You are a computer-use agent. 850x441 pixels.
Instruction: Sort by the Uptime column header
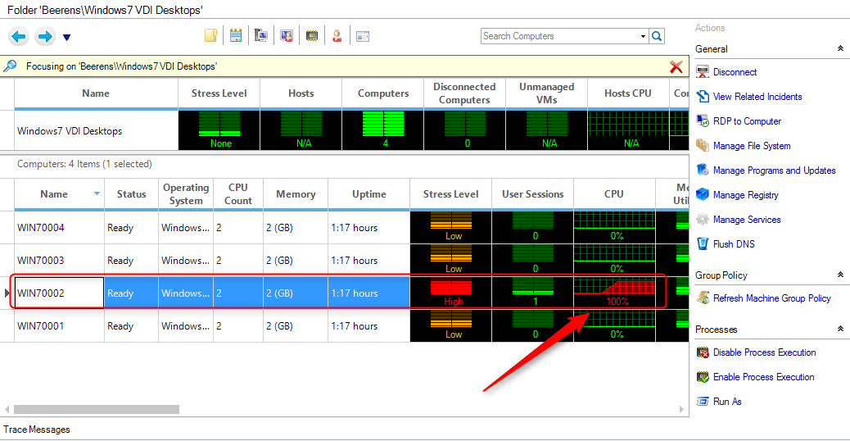tap(369, 194)
